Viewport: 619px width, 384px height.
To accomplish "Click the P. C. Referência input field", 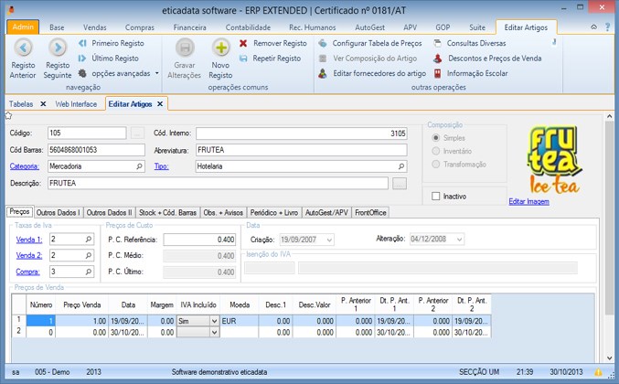I will [199, 240].
